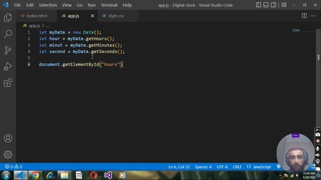Switch to the style.css tab
Screen dimensions: 321x180
coord(118,15)
